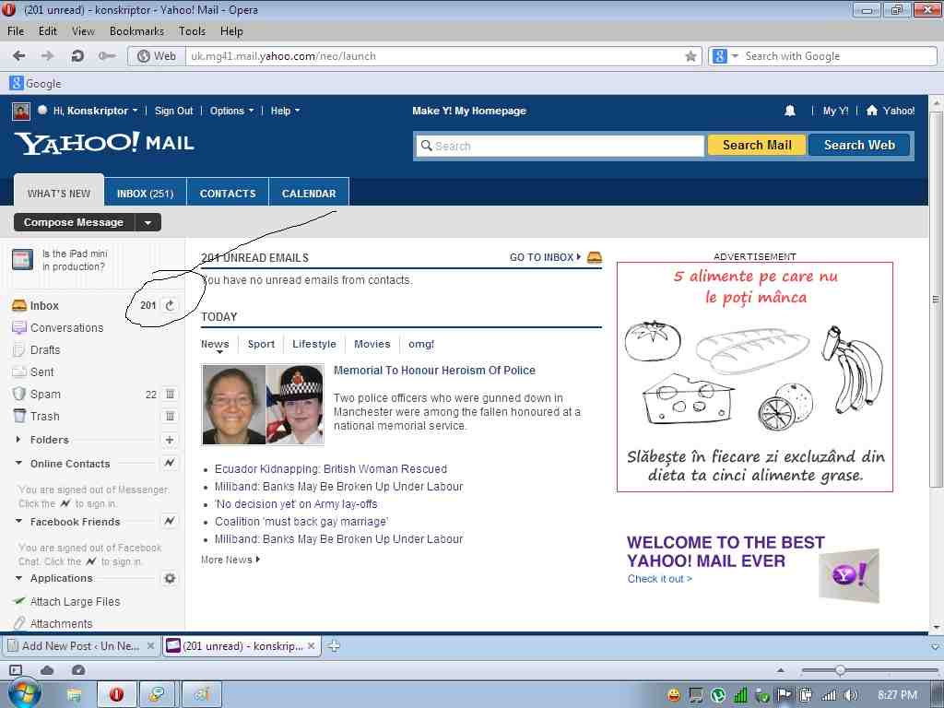The height and width of the screenshot is (708, 944).
Task: Click the key wand icon in toolbar
Action: (107, 56)
